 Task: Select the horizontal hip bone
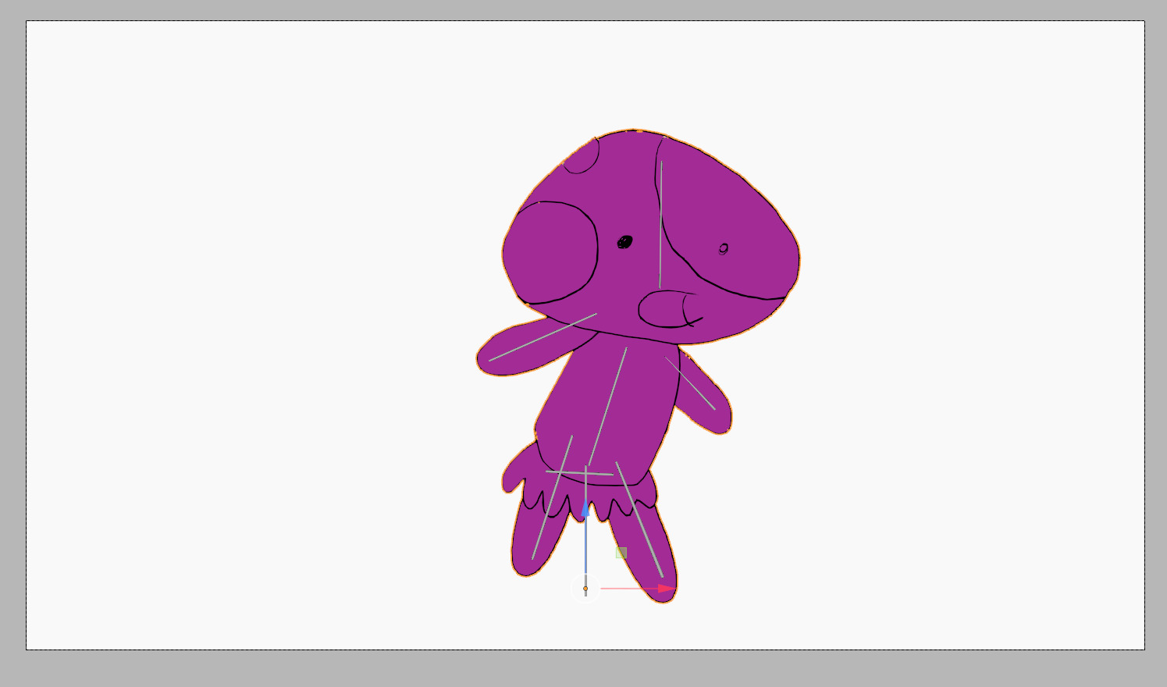point(579,473)
